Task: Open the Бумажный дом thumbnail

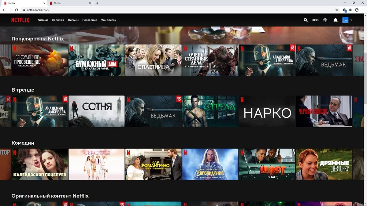Action: (97, 60)
